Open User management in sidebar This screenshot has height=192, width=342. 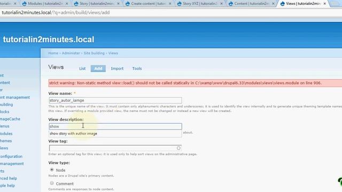[12, 164]
